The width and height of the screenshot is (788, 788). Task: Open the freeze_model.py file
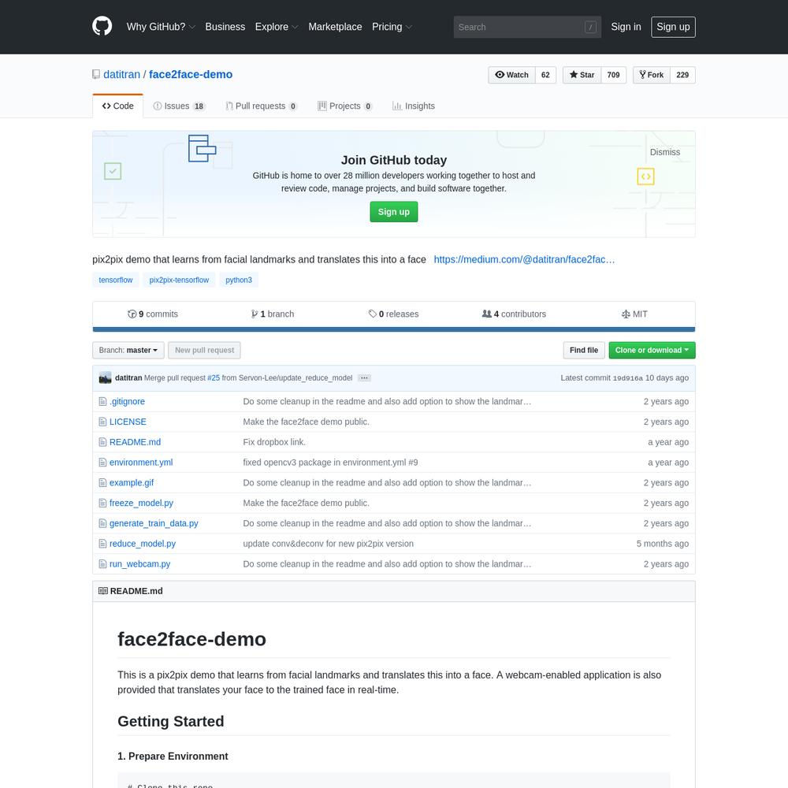(141, 503)
